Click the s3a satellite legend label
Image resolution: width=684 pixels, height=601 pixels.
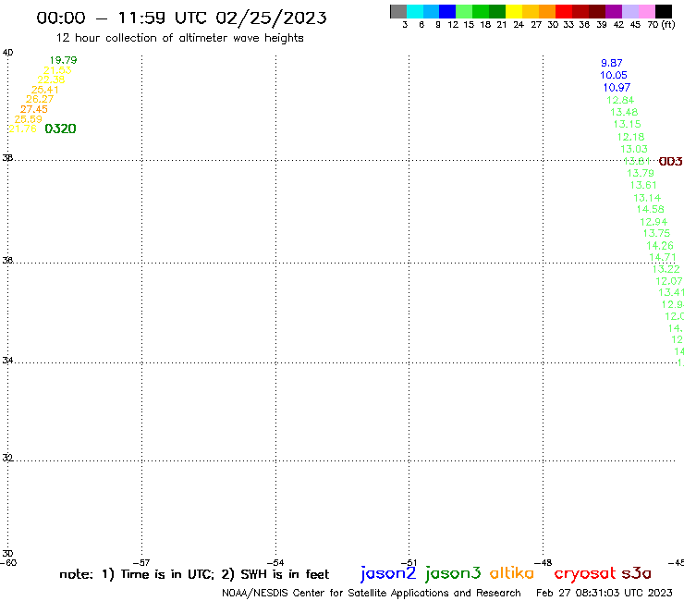[x=636, y=573]
